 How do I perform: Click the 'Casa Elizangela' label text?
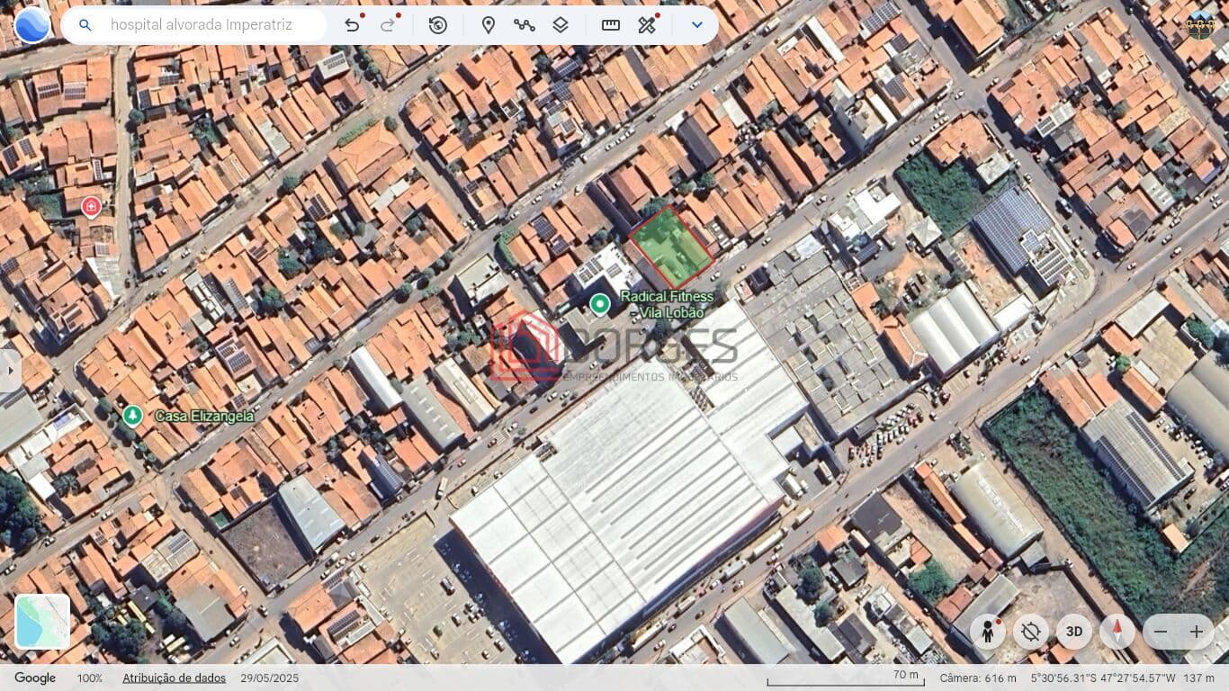(x=204, y=417)
